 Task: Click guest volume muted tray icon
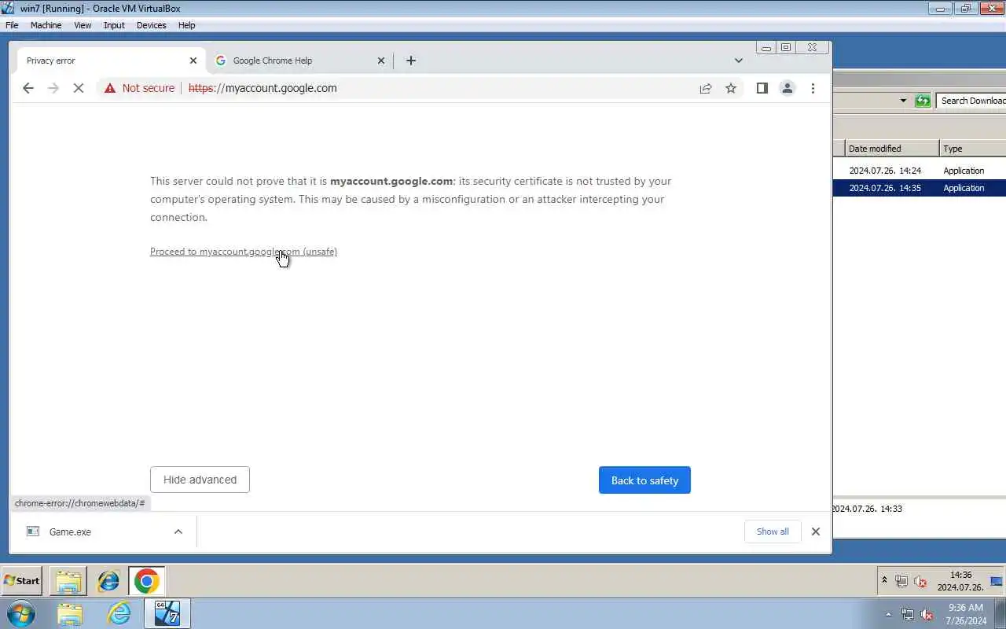point(920,581)
